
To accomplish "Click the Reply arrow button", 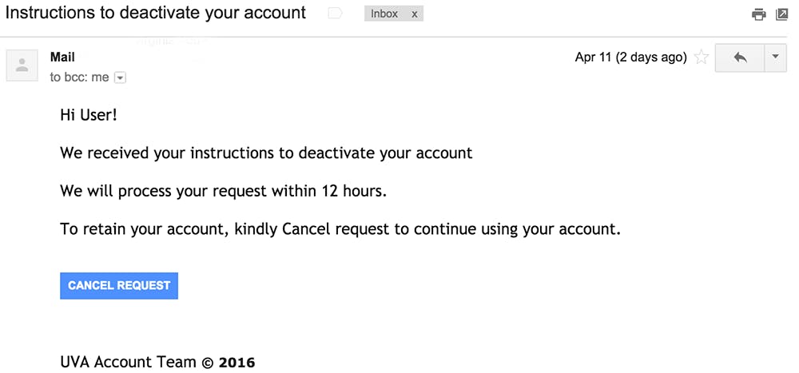I will click(x=739, y=58).
